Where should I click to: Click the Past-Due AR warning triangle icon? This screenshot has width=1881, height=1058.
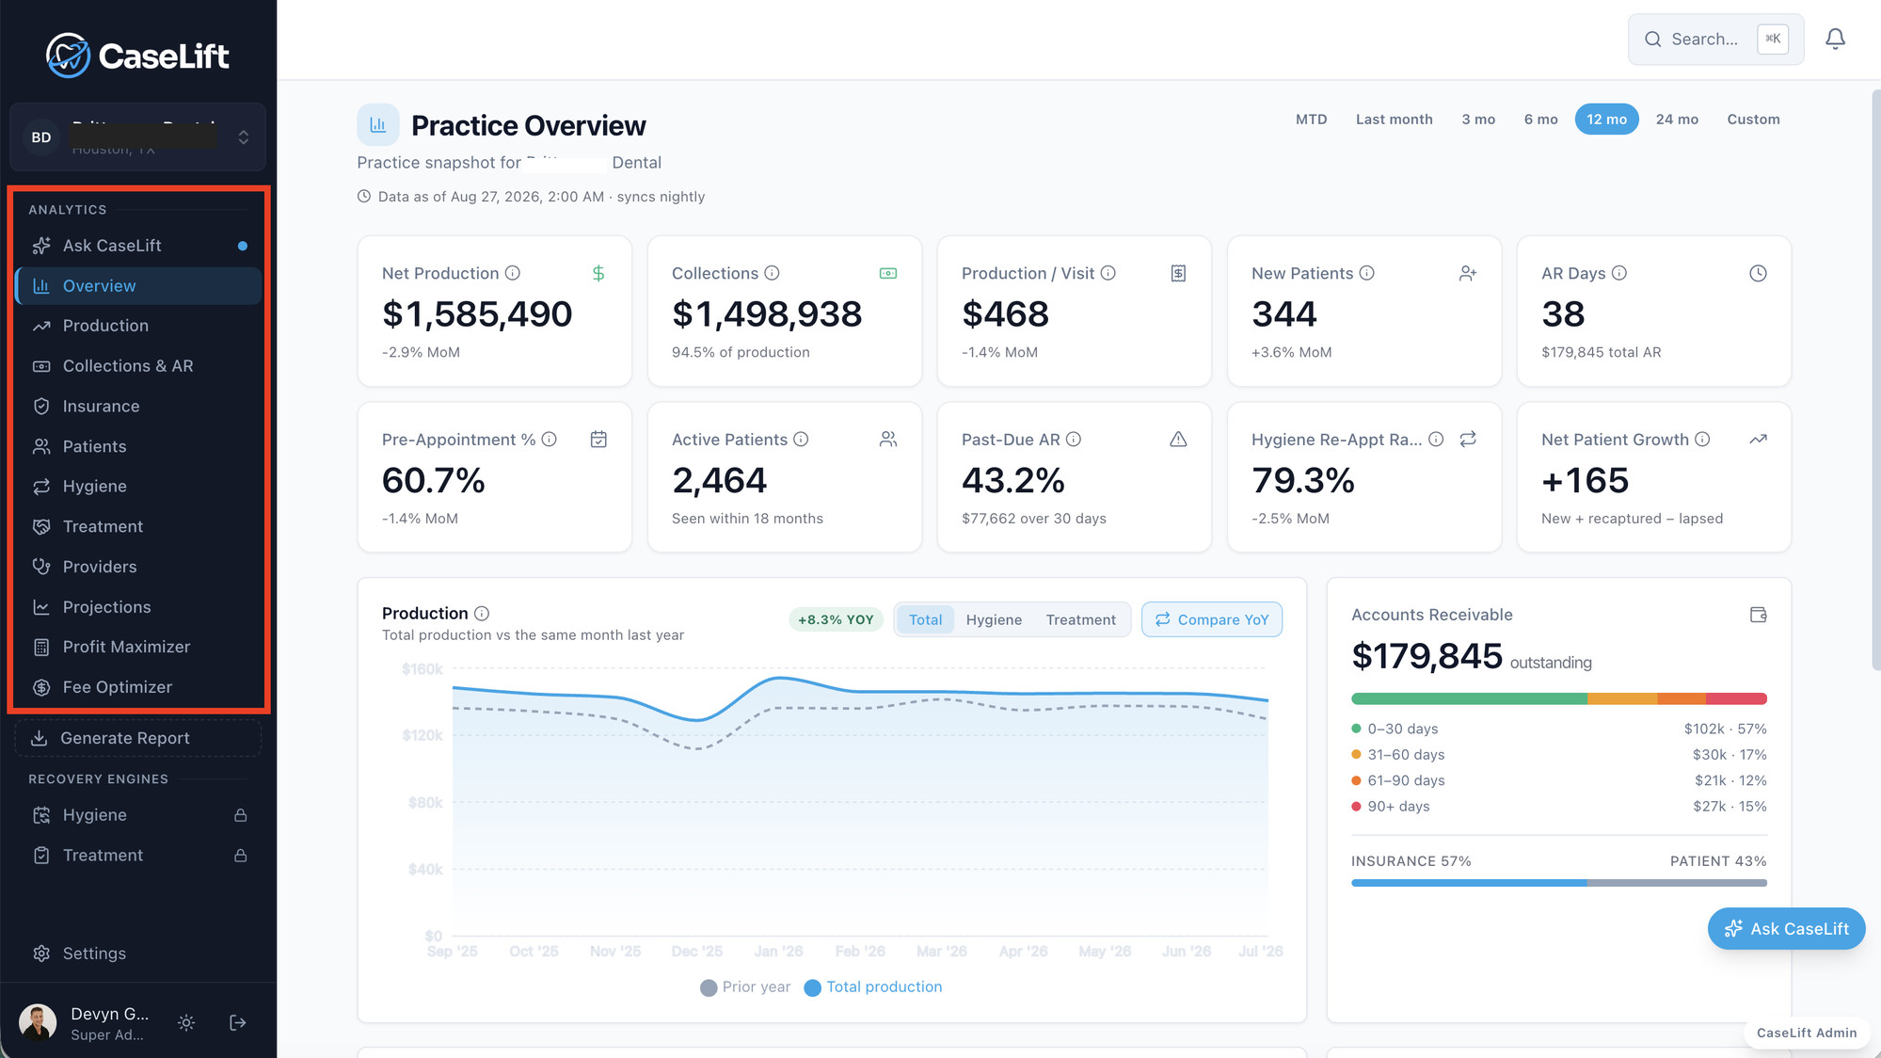(1178, 440)
